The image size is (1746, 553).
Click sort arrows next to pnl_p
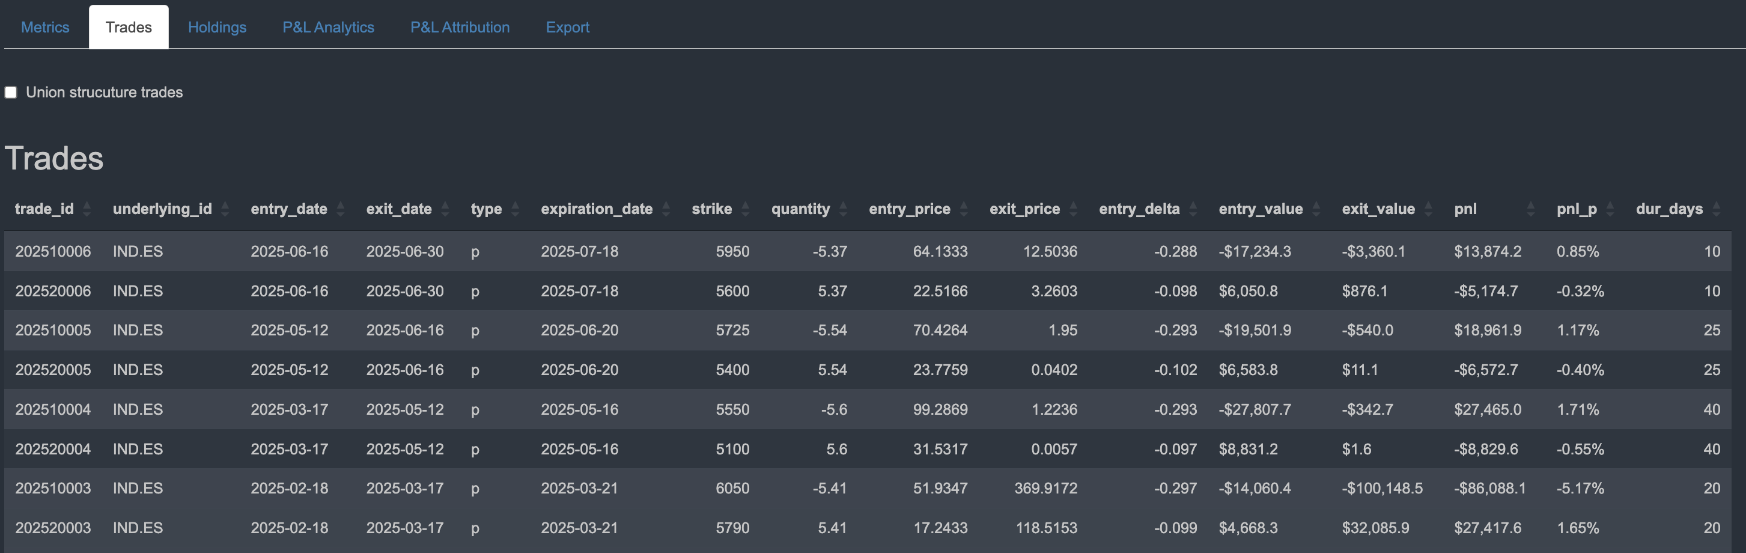click(1610, 209)
